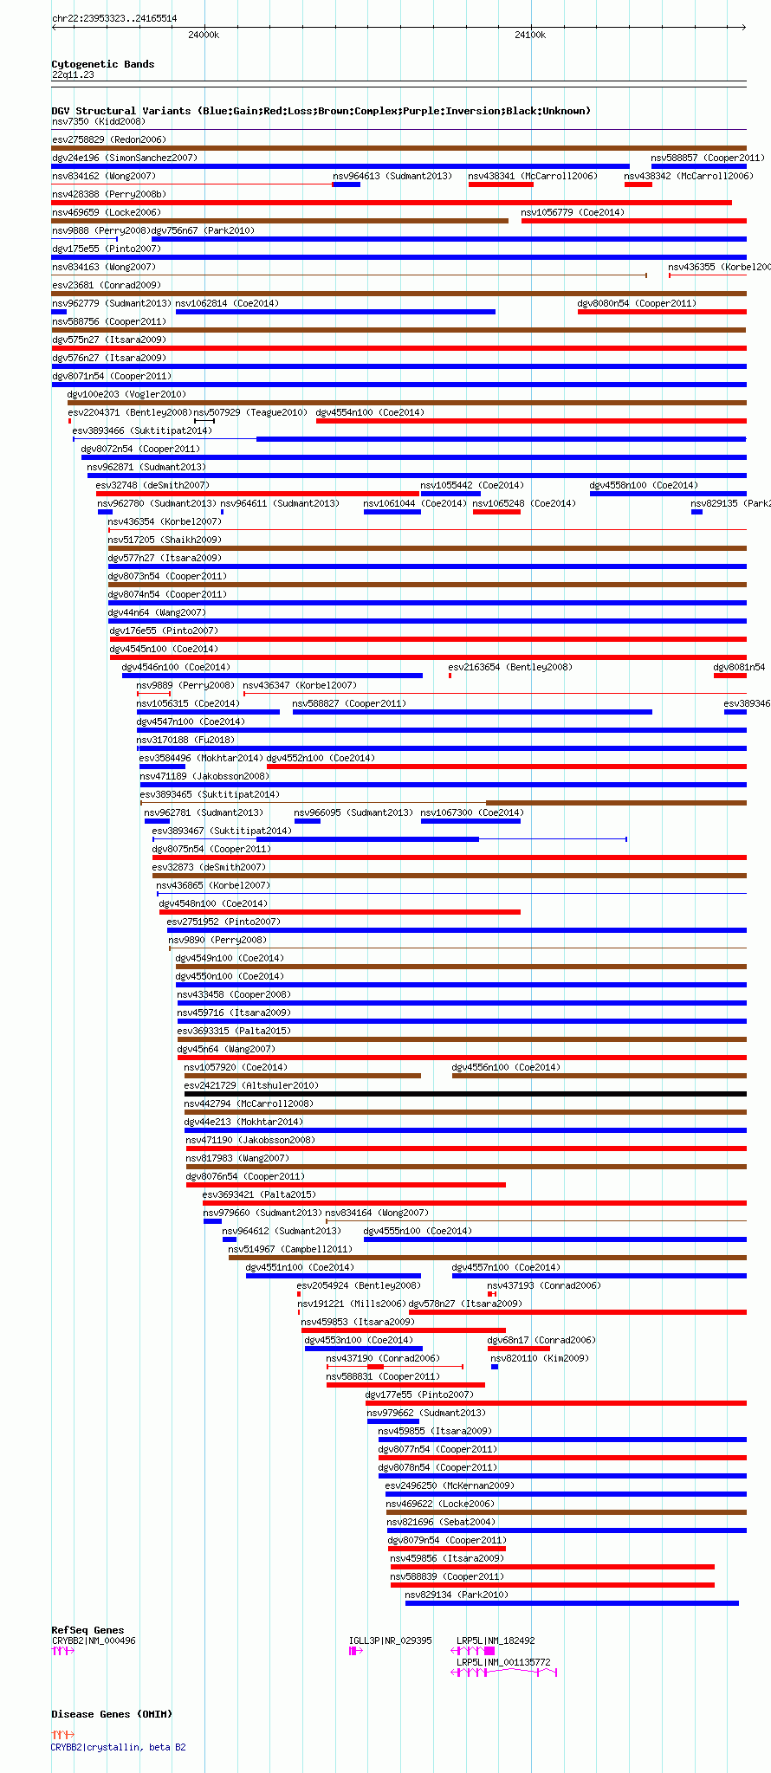Click the orange CRYBB2 OMIM disease gene glyph

click(63, 1735)
